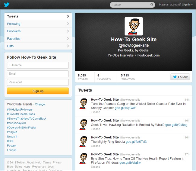Screen dimensions: 196x171
Task: Click the Full name input field
Action: [38, 65]
